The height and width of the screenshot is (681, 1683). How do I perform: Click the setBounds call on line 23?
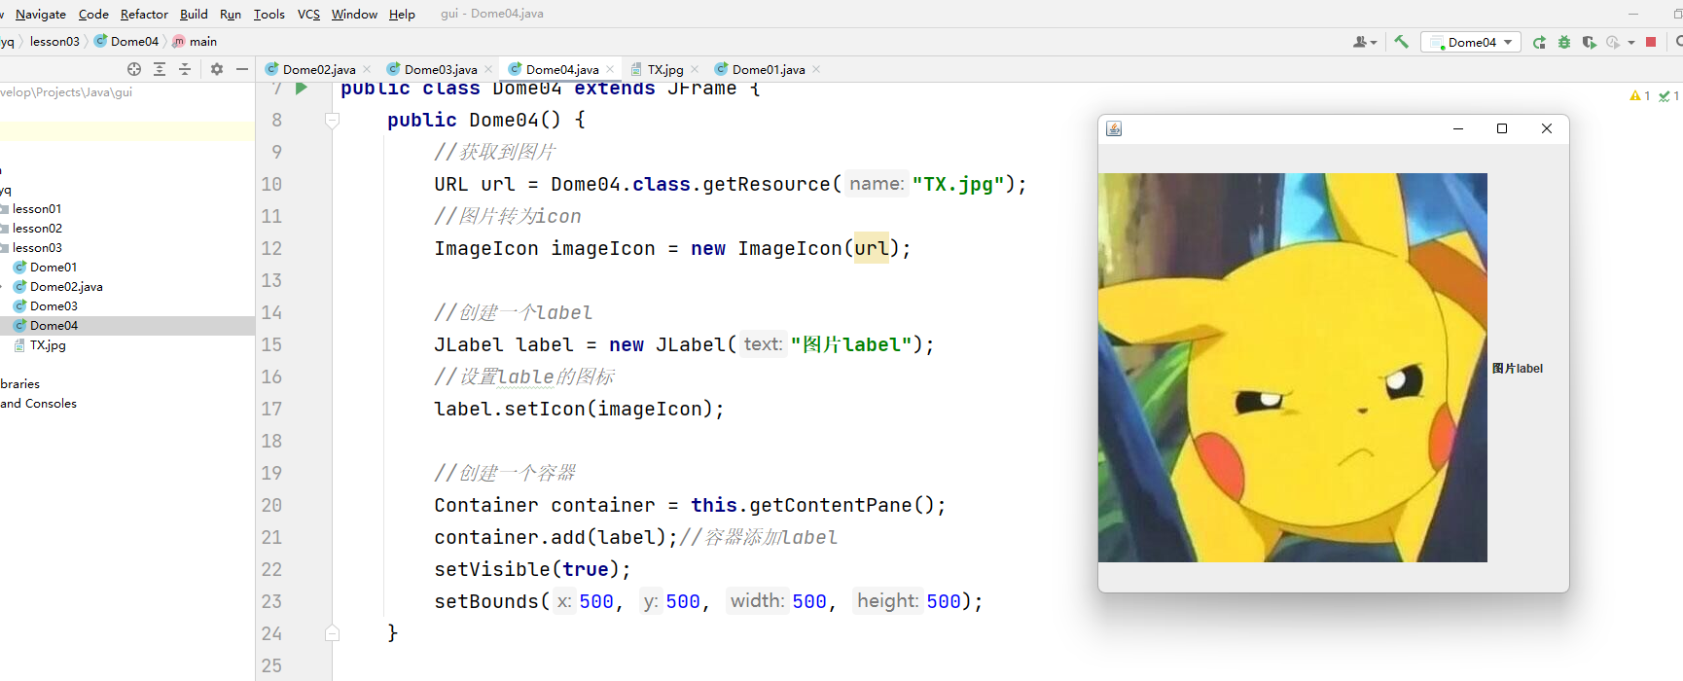coord(486,601)
